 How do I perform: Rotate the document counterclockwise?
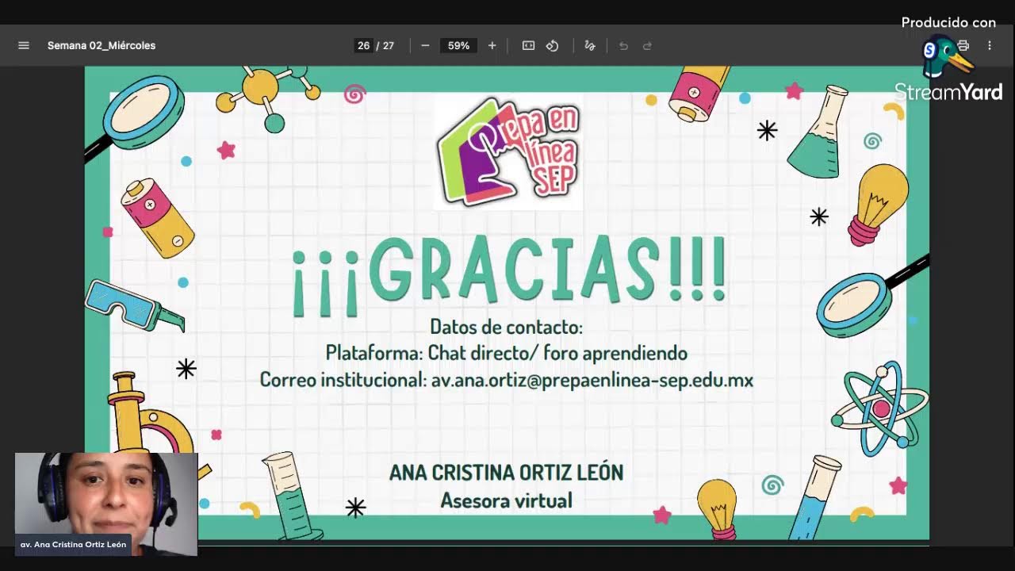[553, 46]
